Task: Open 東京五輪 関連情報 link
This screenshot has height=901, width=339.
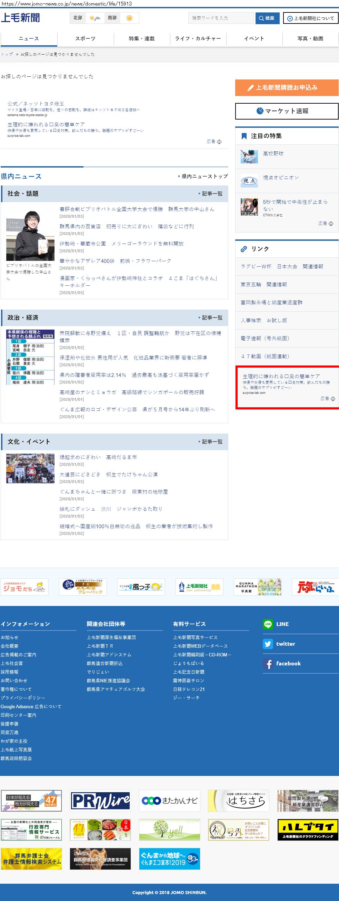Action: coord(263,284)
